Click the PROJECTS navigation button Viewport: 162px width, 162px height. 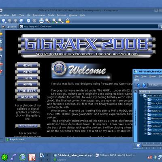point(28,91)
